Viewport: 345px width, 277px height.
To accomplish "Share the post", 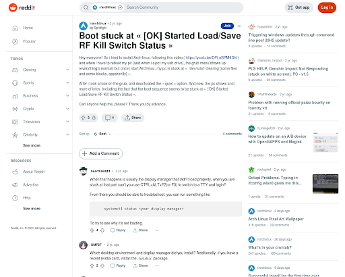I will click(133, 118).
